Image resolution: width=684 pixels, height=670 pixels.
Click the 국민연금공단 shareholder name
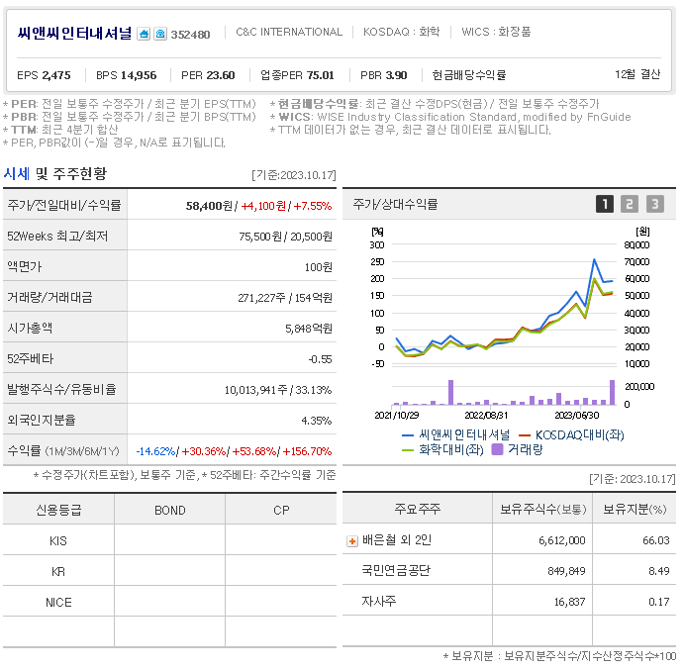[x=396, y=571]
